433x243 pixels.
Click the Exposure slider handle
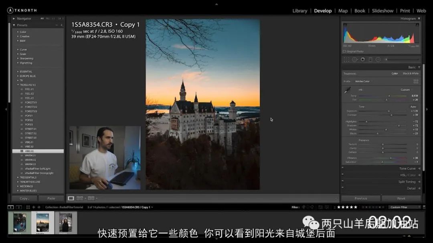(388, 111)
